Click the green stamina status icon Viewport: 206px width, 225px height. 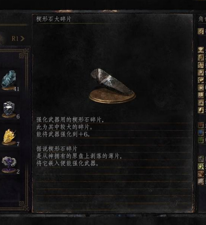pos(201,140)
